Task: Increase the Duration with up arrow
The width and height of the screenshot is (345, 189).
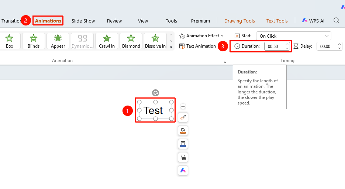Action: click(x=287, y=44)
